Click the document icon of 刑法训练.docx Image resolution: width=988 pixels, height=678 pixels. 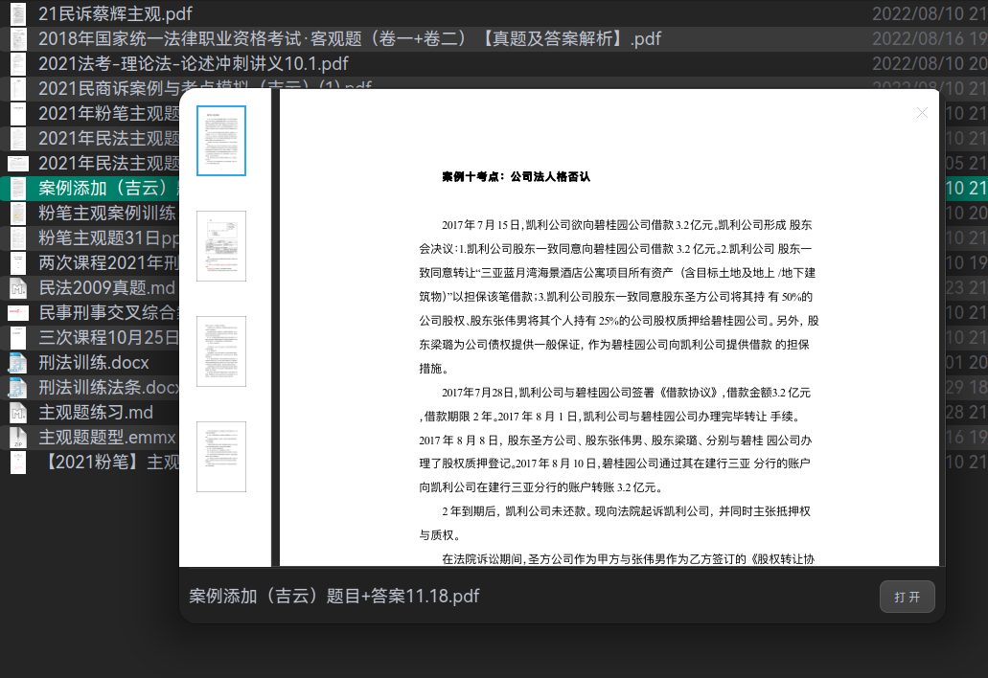(x=18, y=363)
